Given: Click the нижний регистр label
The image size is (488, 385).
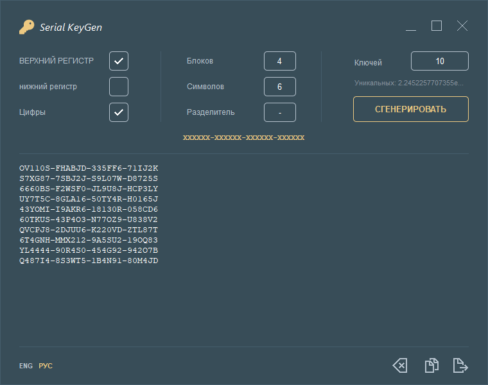Looking at the screenshot, I should click(x=48, y=87).
